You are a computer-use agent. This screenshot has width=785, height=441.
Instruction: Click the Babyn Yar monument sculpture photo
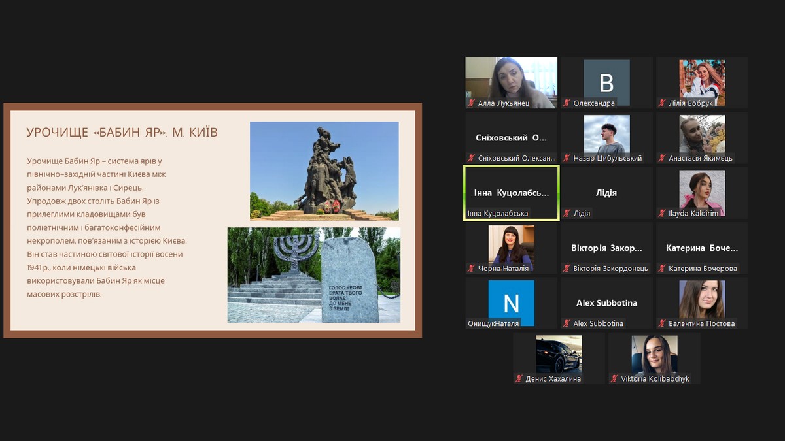(x=324, y=171)
